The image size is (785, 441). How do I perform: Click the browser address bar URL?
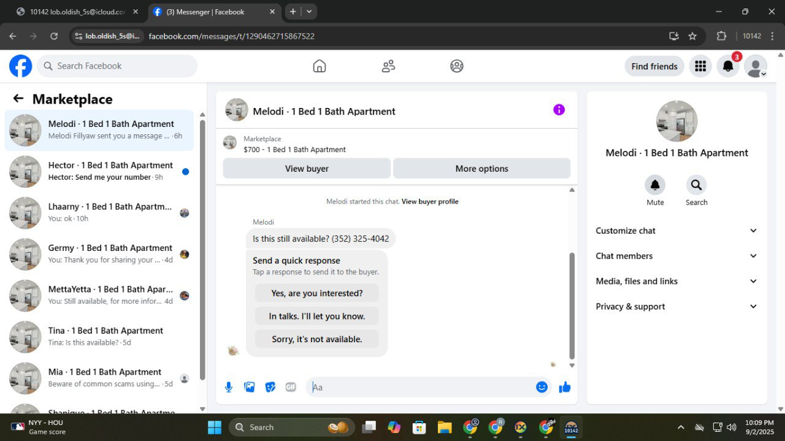(x=231, y=36)
